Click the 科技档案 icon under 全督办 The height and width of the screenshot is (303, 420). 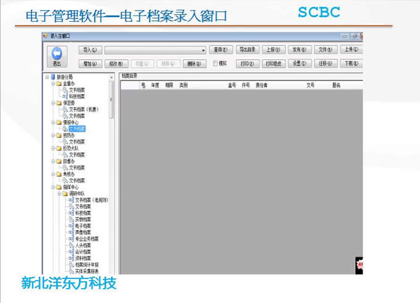point(65,96)
